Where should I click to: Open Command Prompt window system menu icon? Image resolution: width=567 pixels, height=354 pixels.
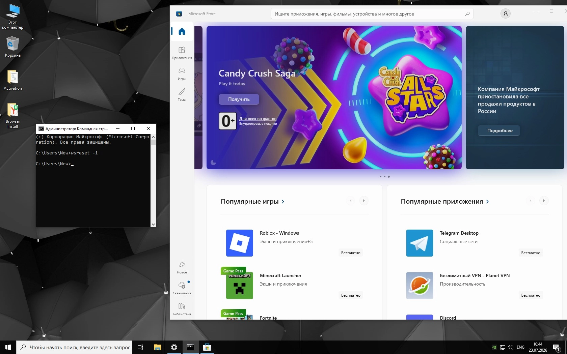click(x=41, y=128)
